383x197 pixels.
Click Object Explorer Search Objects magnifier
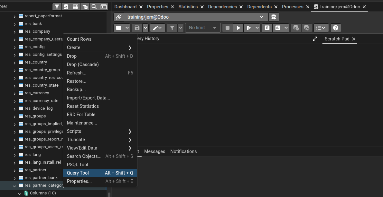[x=94, y=7]
